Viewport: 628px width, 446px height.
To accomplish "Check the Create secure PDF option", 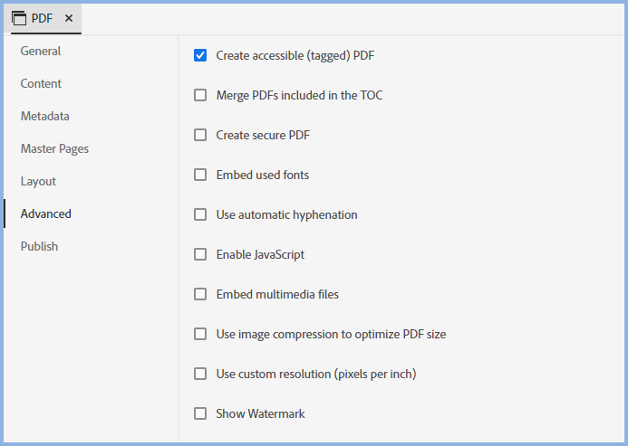I will [x=200, y=136].
